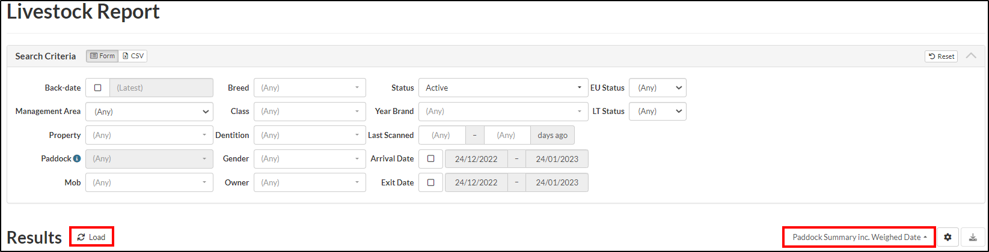The image size is (989, 252).
Task: Click the Last Scanned minimum days field
Action: (x=442, y=135)
